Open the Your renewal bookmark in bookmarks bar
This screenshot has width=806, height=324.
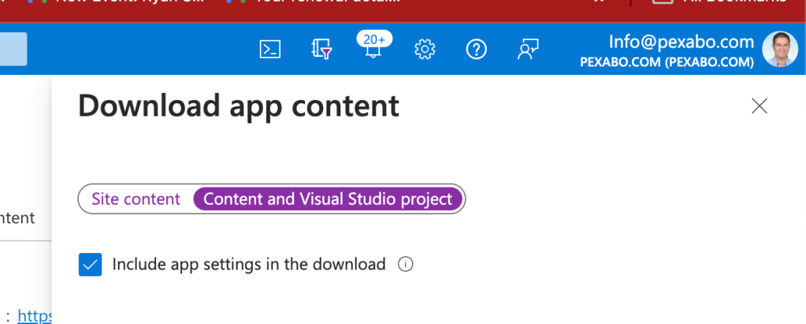(314, 2)
